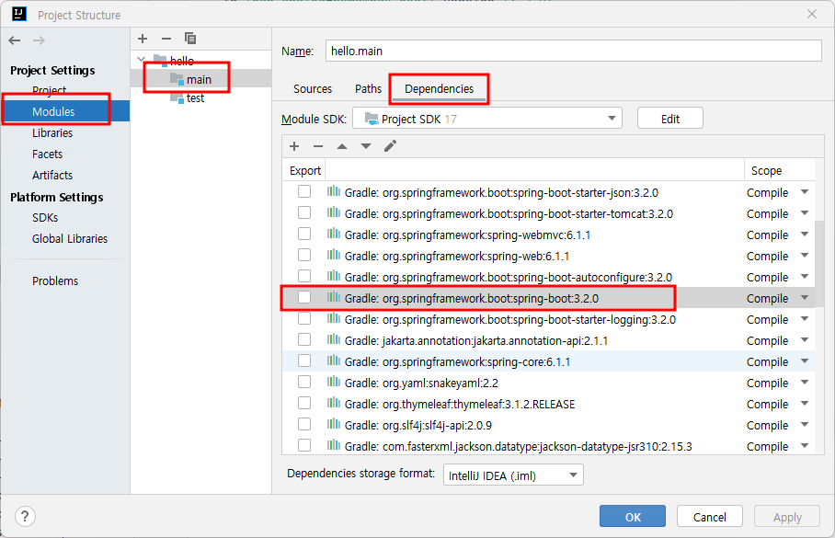
Task: Collapse the hello module tree node
Action: pyautogui.click(x=141, y=60)
